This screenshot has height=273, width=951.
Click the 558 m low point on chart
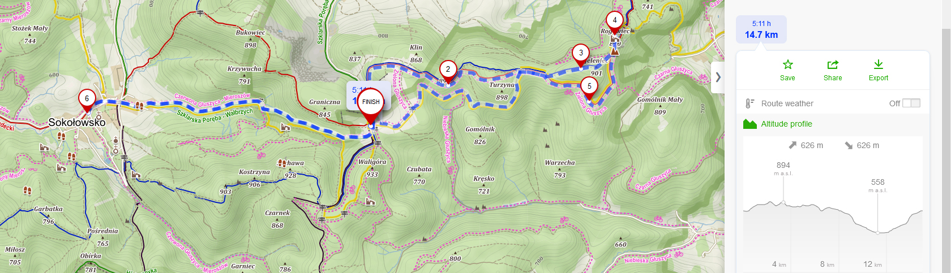click(878, 232)
